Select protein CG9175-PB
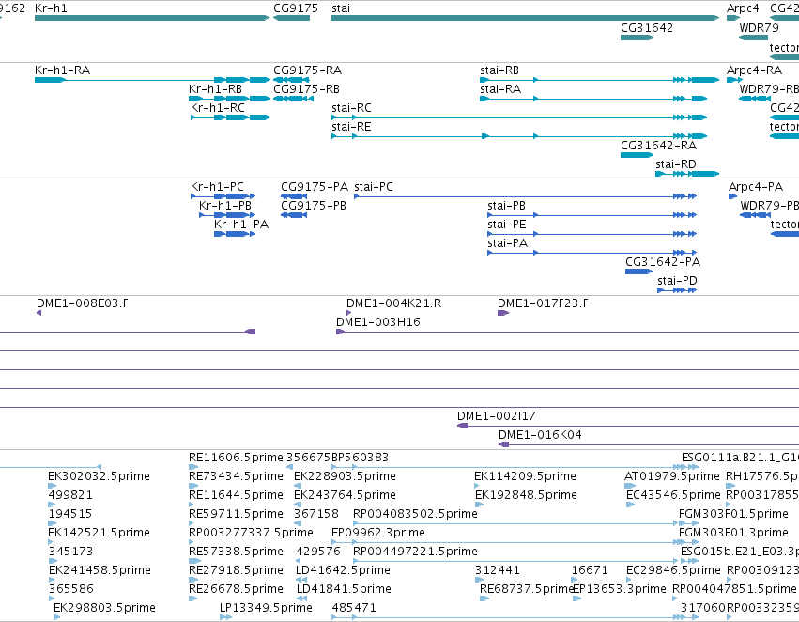 (294, 215)
